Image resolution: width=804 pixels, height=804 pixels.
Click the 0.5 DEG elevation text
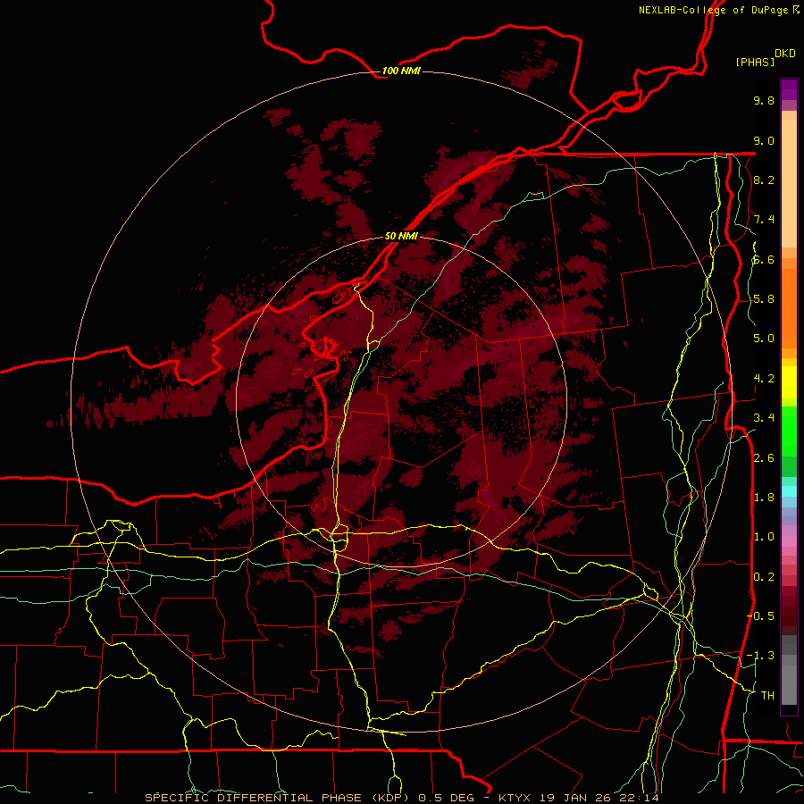[448, 798]
